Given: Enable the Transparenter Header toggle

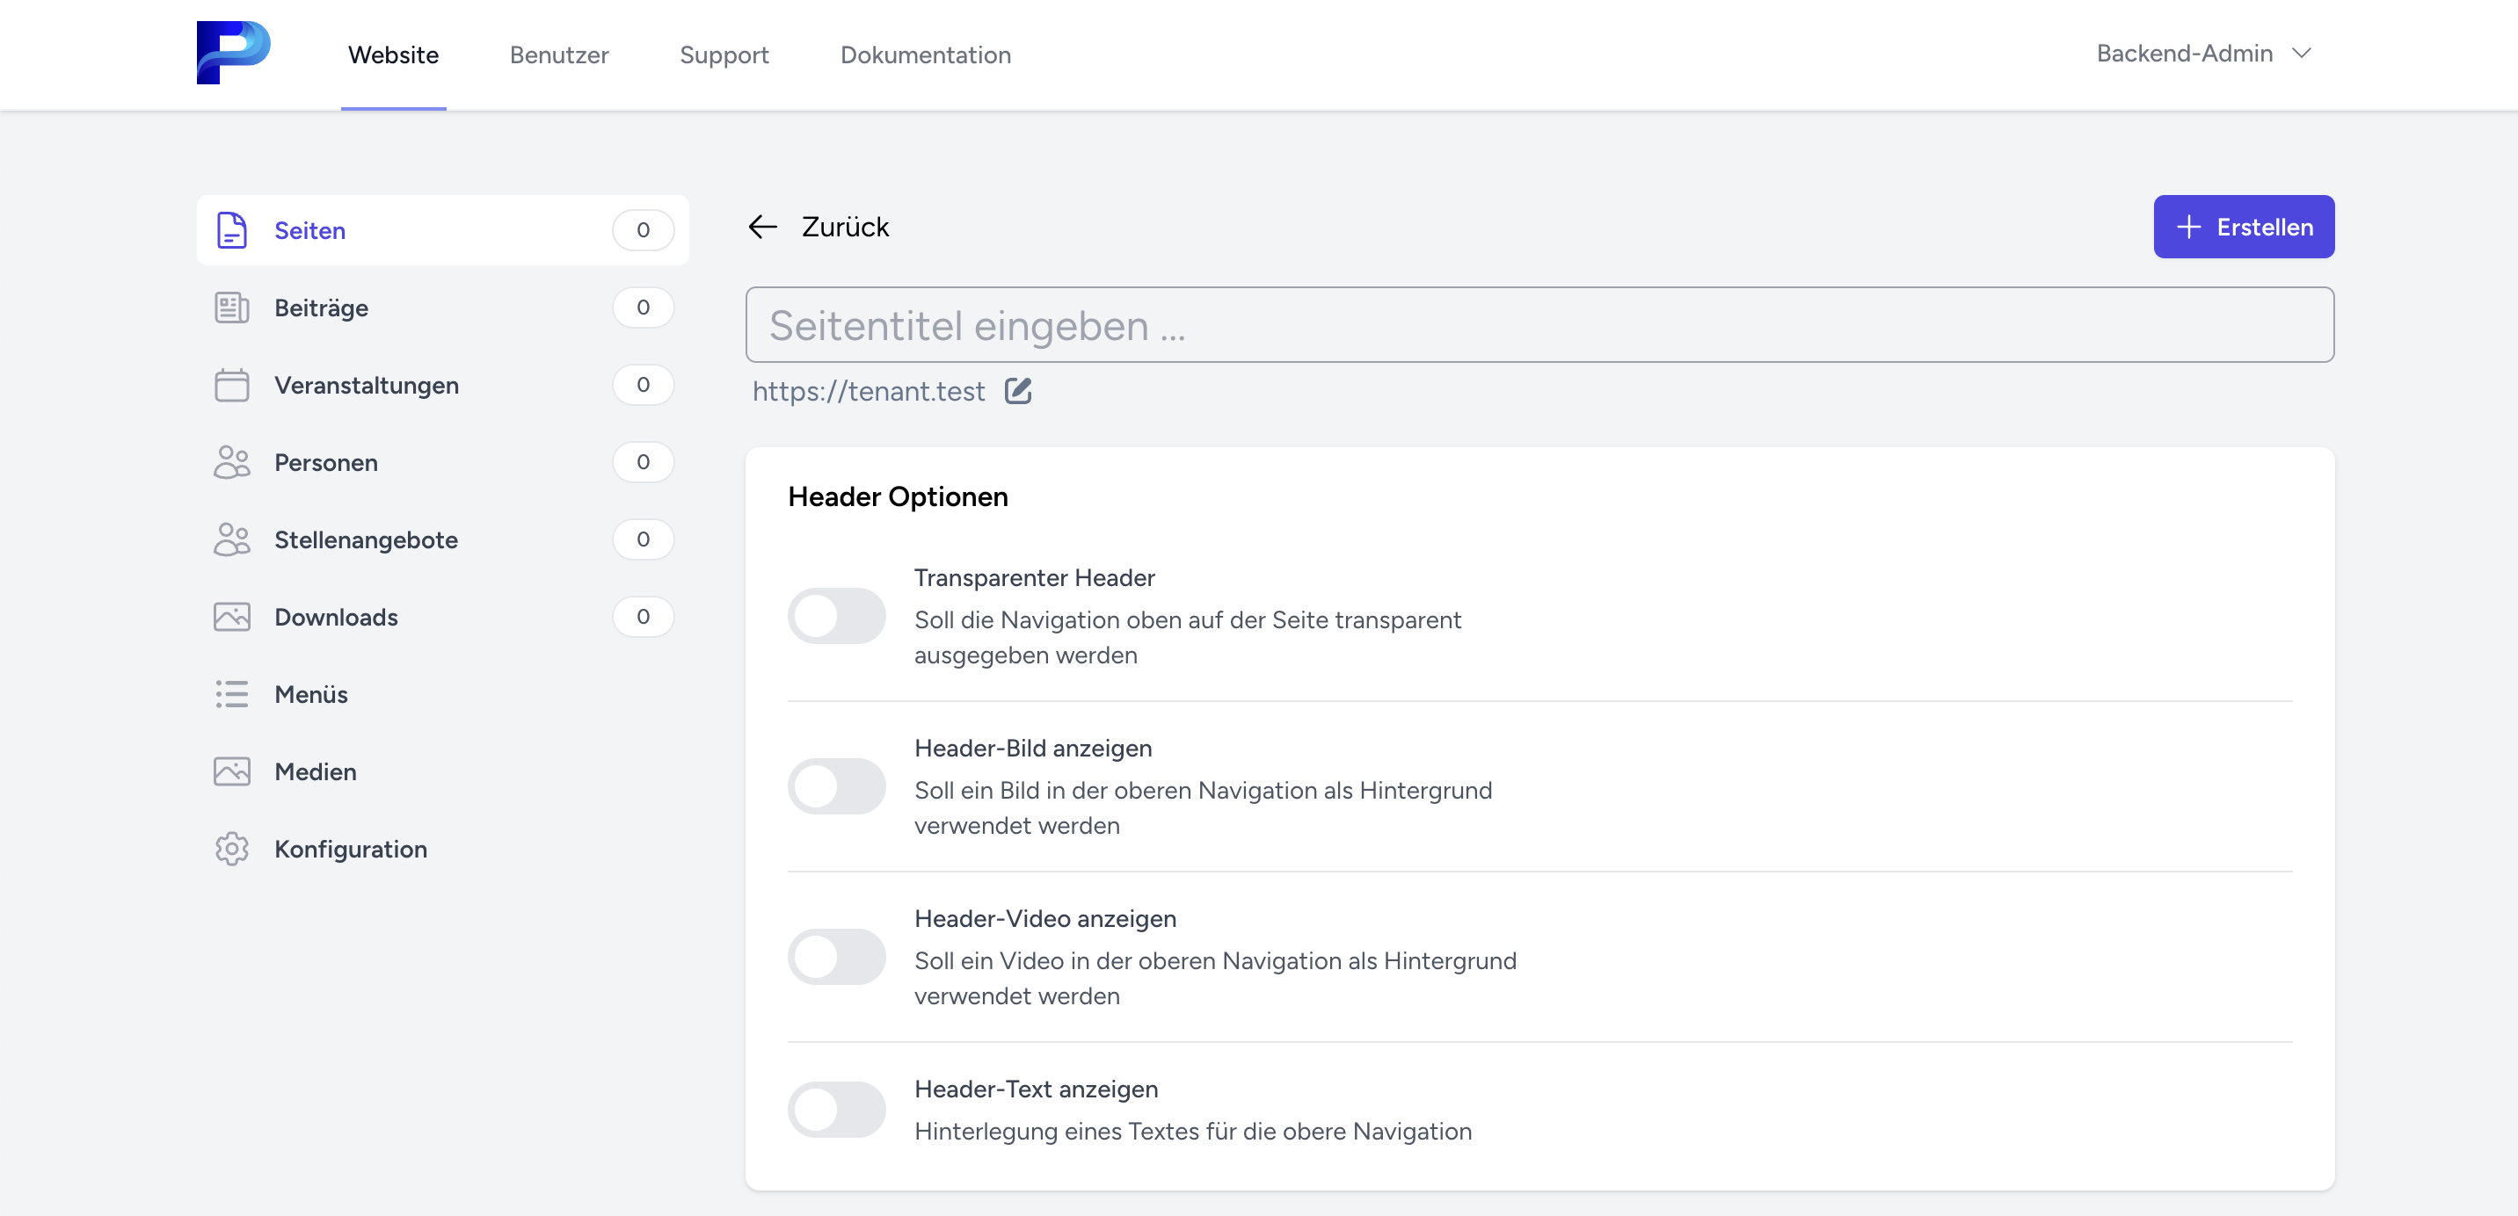Looking at the screenshot, I should [x=837, y=615].
